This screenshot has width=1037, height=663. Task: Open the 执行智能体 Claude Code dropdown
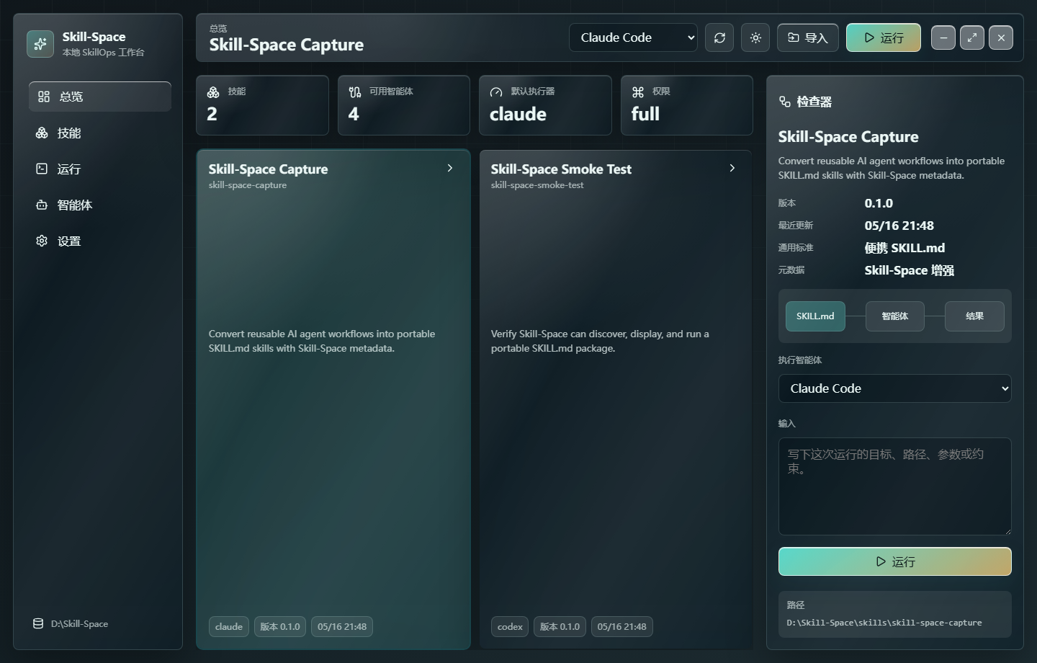pyautogui.click(x=895, y=388)
